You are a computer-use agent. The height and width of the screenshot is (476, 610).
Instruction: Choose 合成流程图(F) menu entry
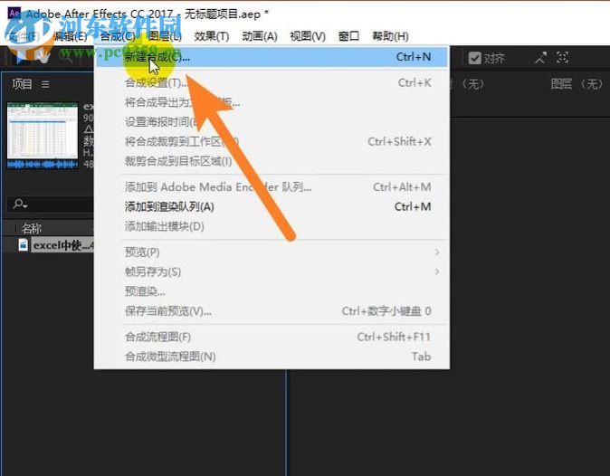[x=272, y=337]
